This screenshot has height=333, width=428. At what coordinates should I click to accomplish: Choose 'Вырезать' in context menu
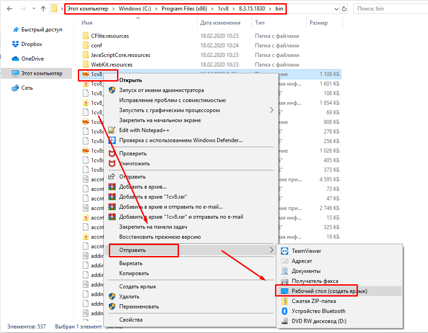[x=131, y=263]
